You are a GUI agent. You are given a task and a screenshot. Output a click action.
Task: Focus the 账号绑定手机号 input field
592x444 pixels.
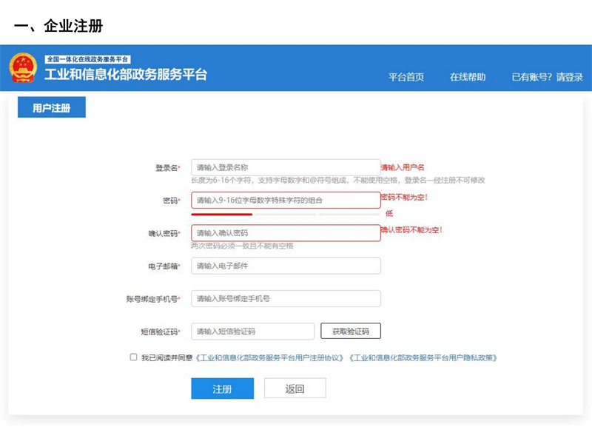(286, 299)
